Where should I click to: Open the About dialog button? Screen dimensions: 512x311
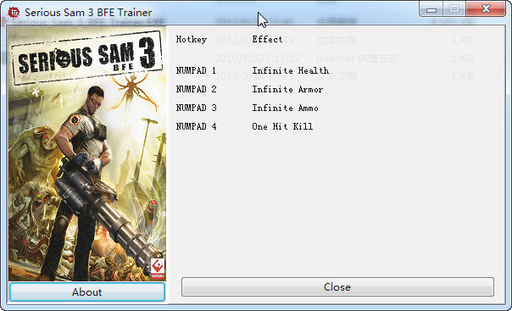pos(87,292)
